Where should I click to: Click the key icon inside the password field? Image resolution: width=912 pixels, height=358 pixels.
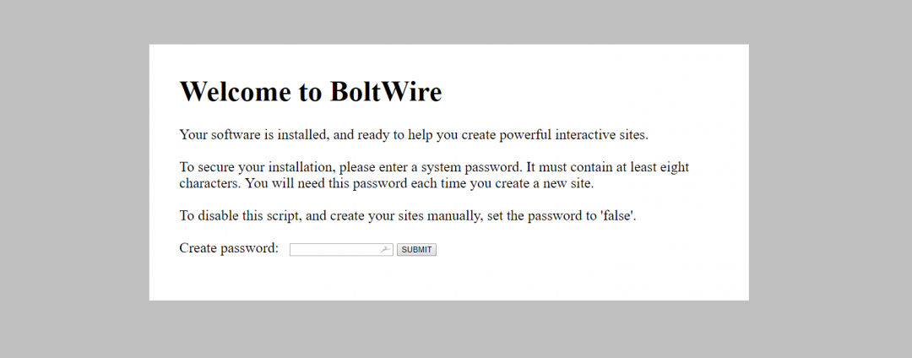pyautogui.click(x=384, y=250)
